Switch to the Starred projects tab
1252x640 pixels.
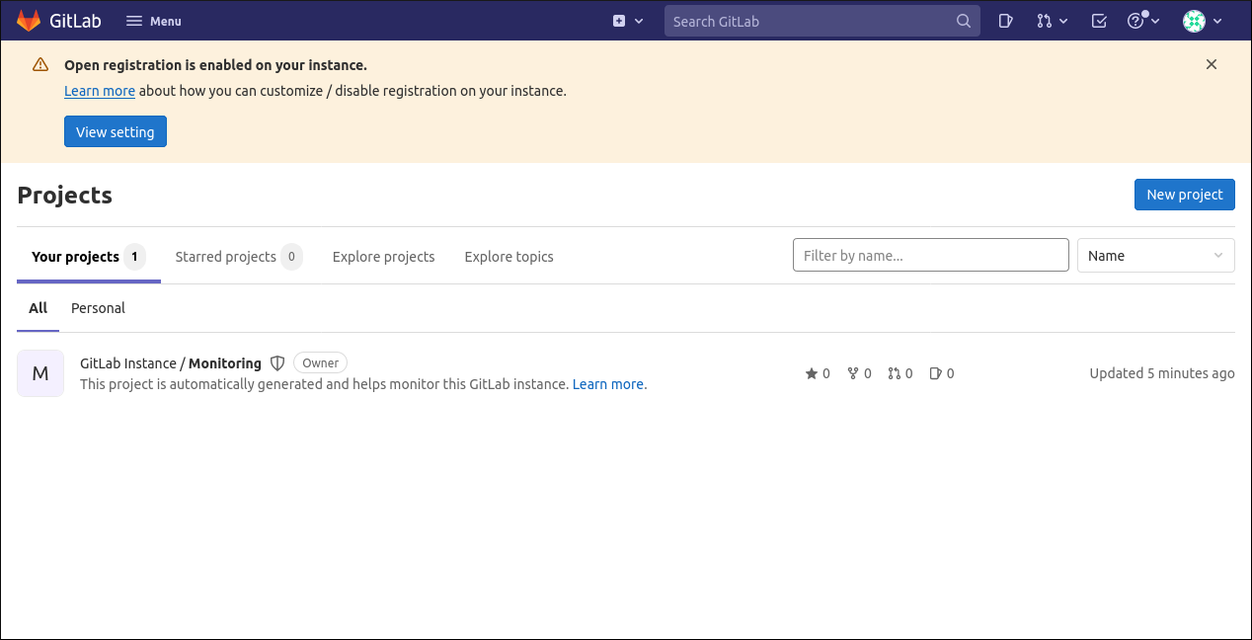225,256
